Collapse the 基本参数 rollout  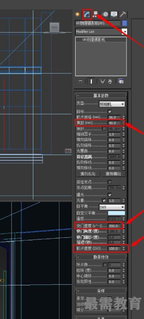tap(101, 95)
